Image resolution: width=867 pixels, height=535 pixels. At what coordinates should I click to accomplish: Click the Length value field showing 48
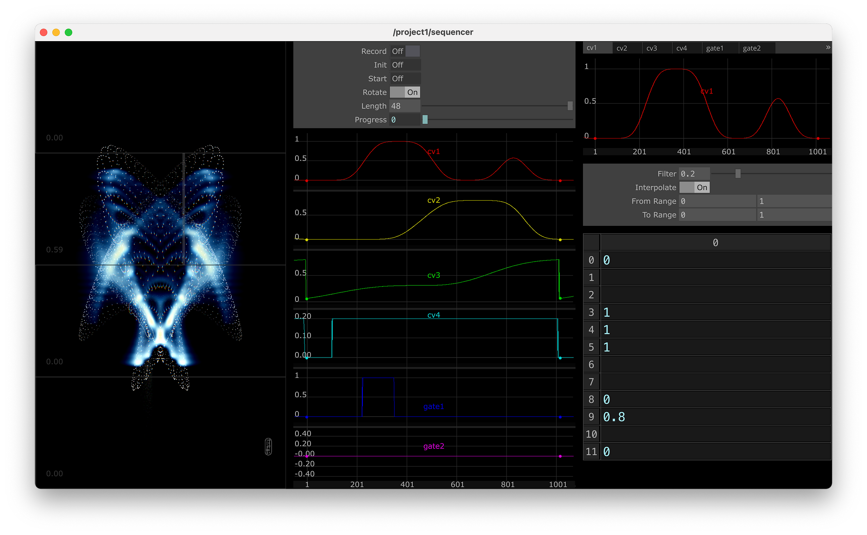pos(405,106)
